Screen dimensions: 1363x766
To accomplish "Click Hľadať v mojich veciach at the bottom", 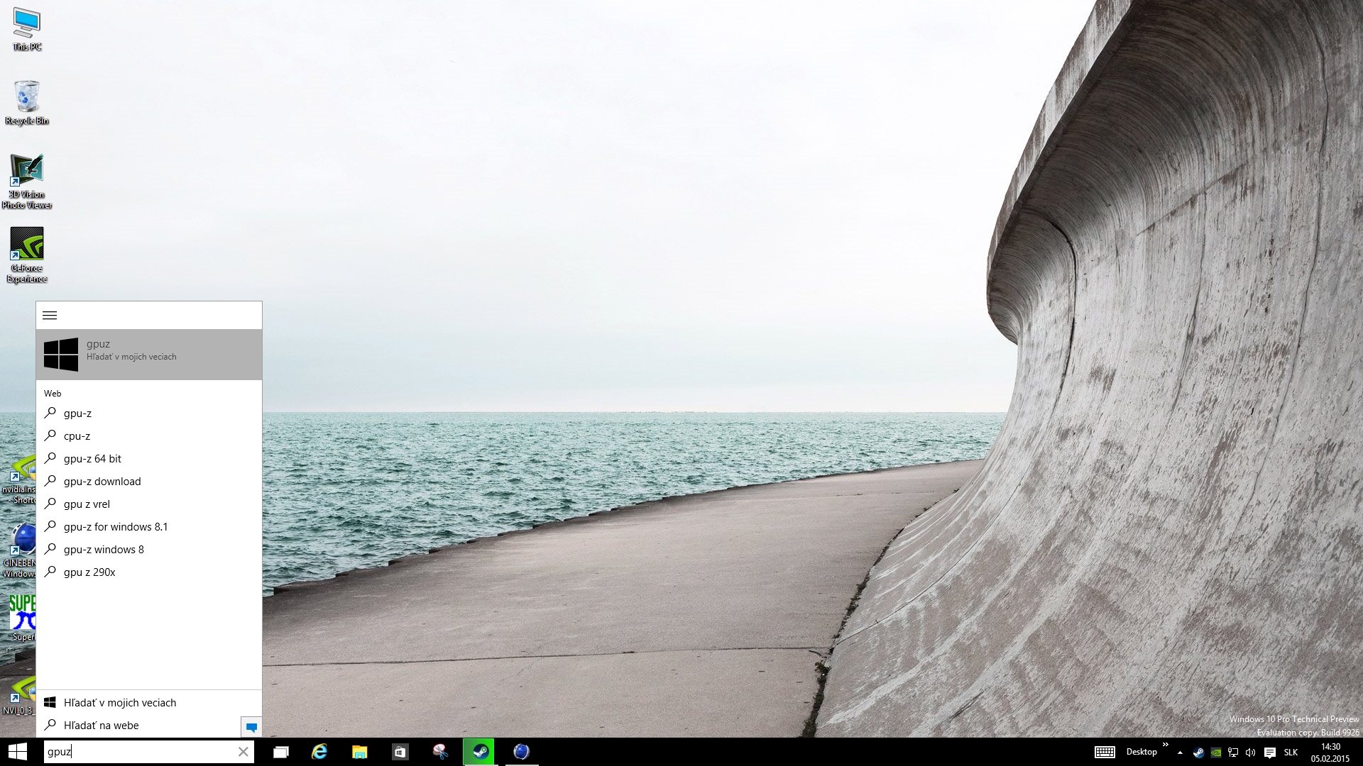I will 149,703.
